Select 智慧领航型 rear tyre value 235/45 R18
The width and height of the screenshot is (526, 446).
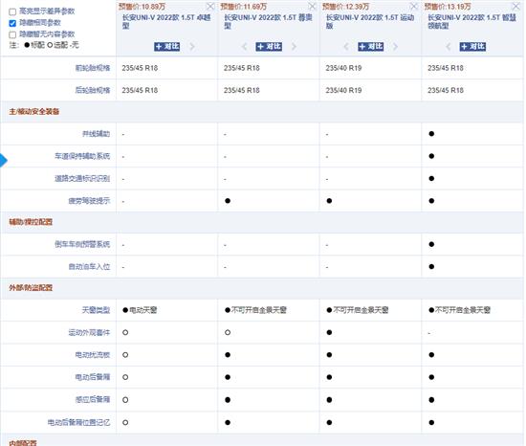[x=446, y=90]
